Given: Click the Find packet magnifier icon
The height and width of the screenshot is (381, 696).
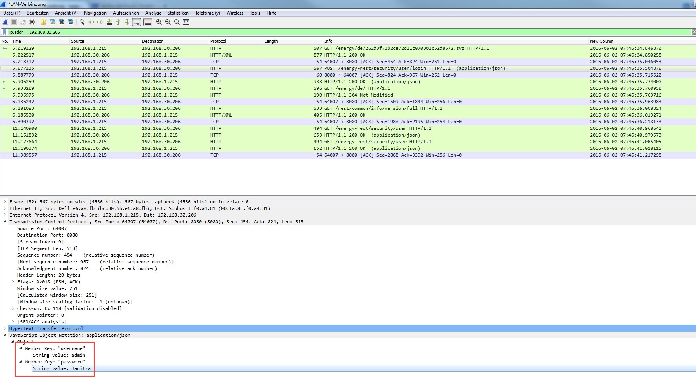Looking at the screenshot, I should point(82,22).
